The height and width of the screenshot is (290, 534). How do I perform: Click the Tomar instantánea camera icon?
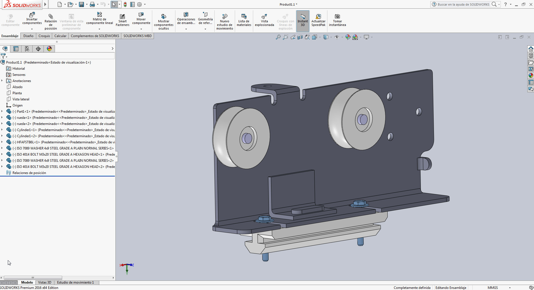337,16
